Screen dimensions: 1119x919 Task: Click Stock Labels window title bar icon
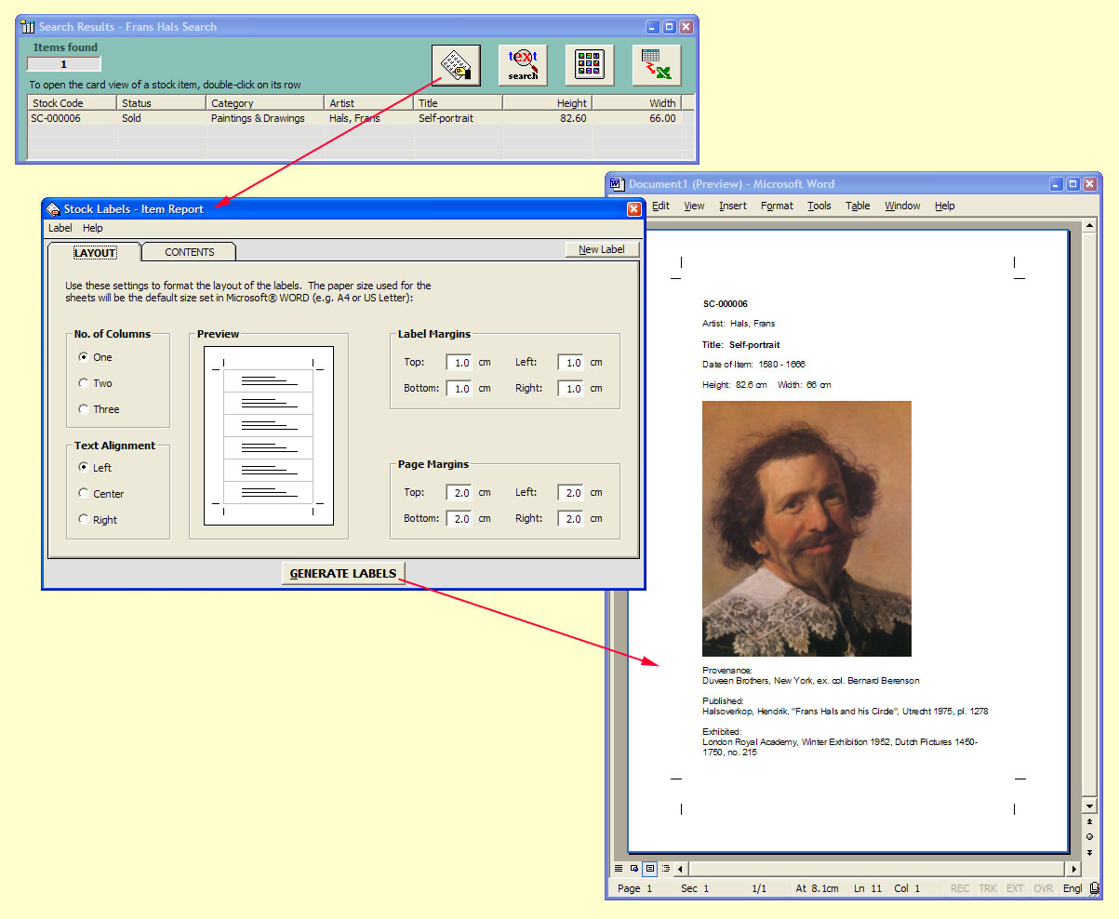click(x=54, y=209)
